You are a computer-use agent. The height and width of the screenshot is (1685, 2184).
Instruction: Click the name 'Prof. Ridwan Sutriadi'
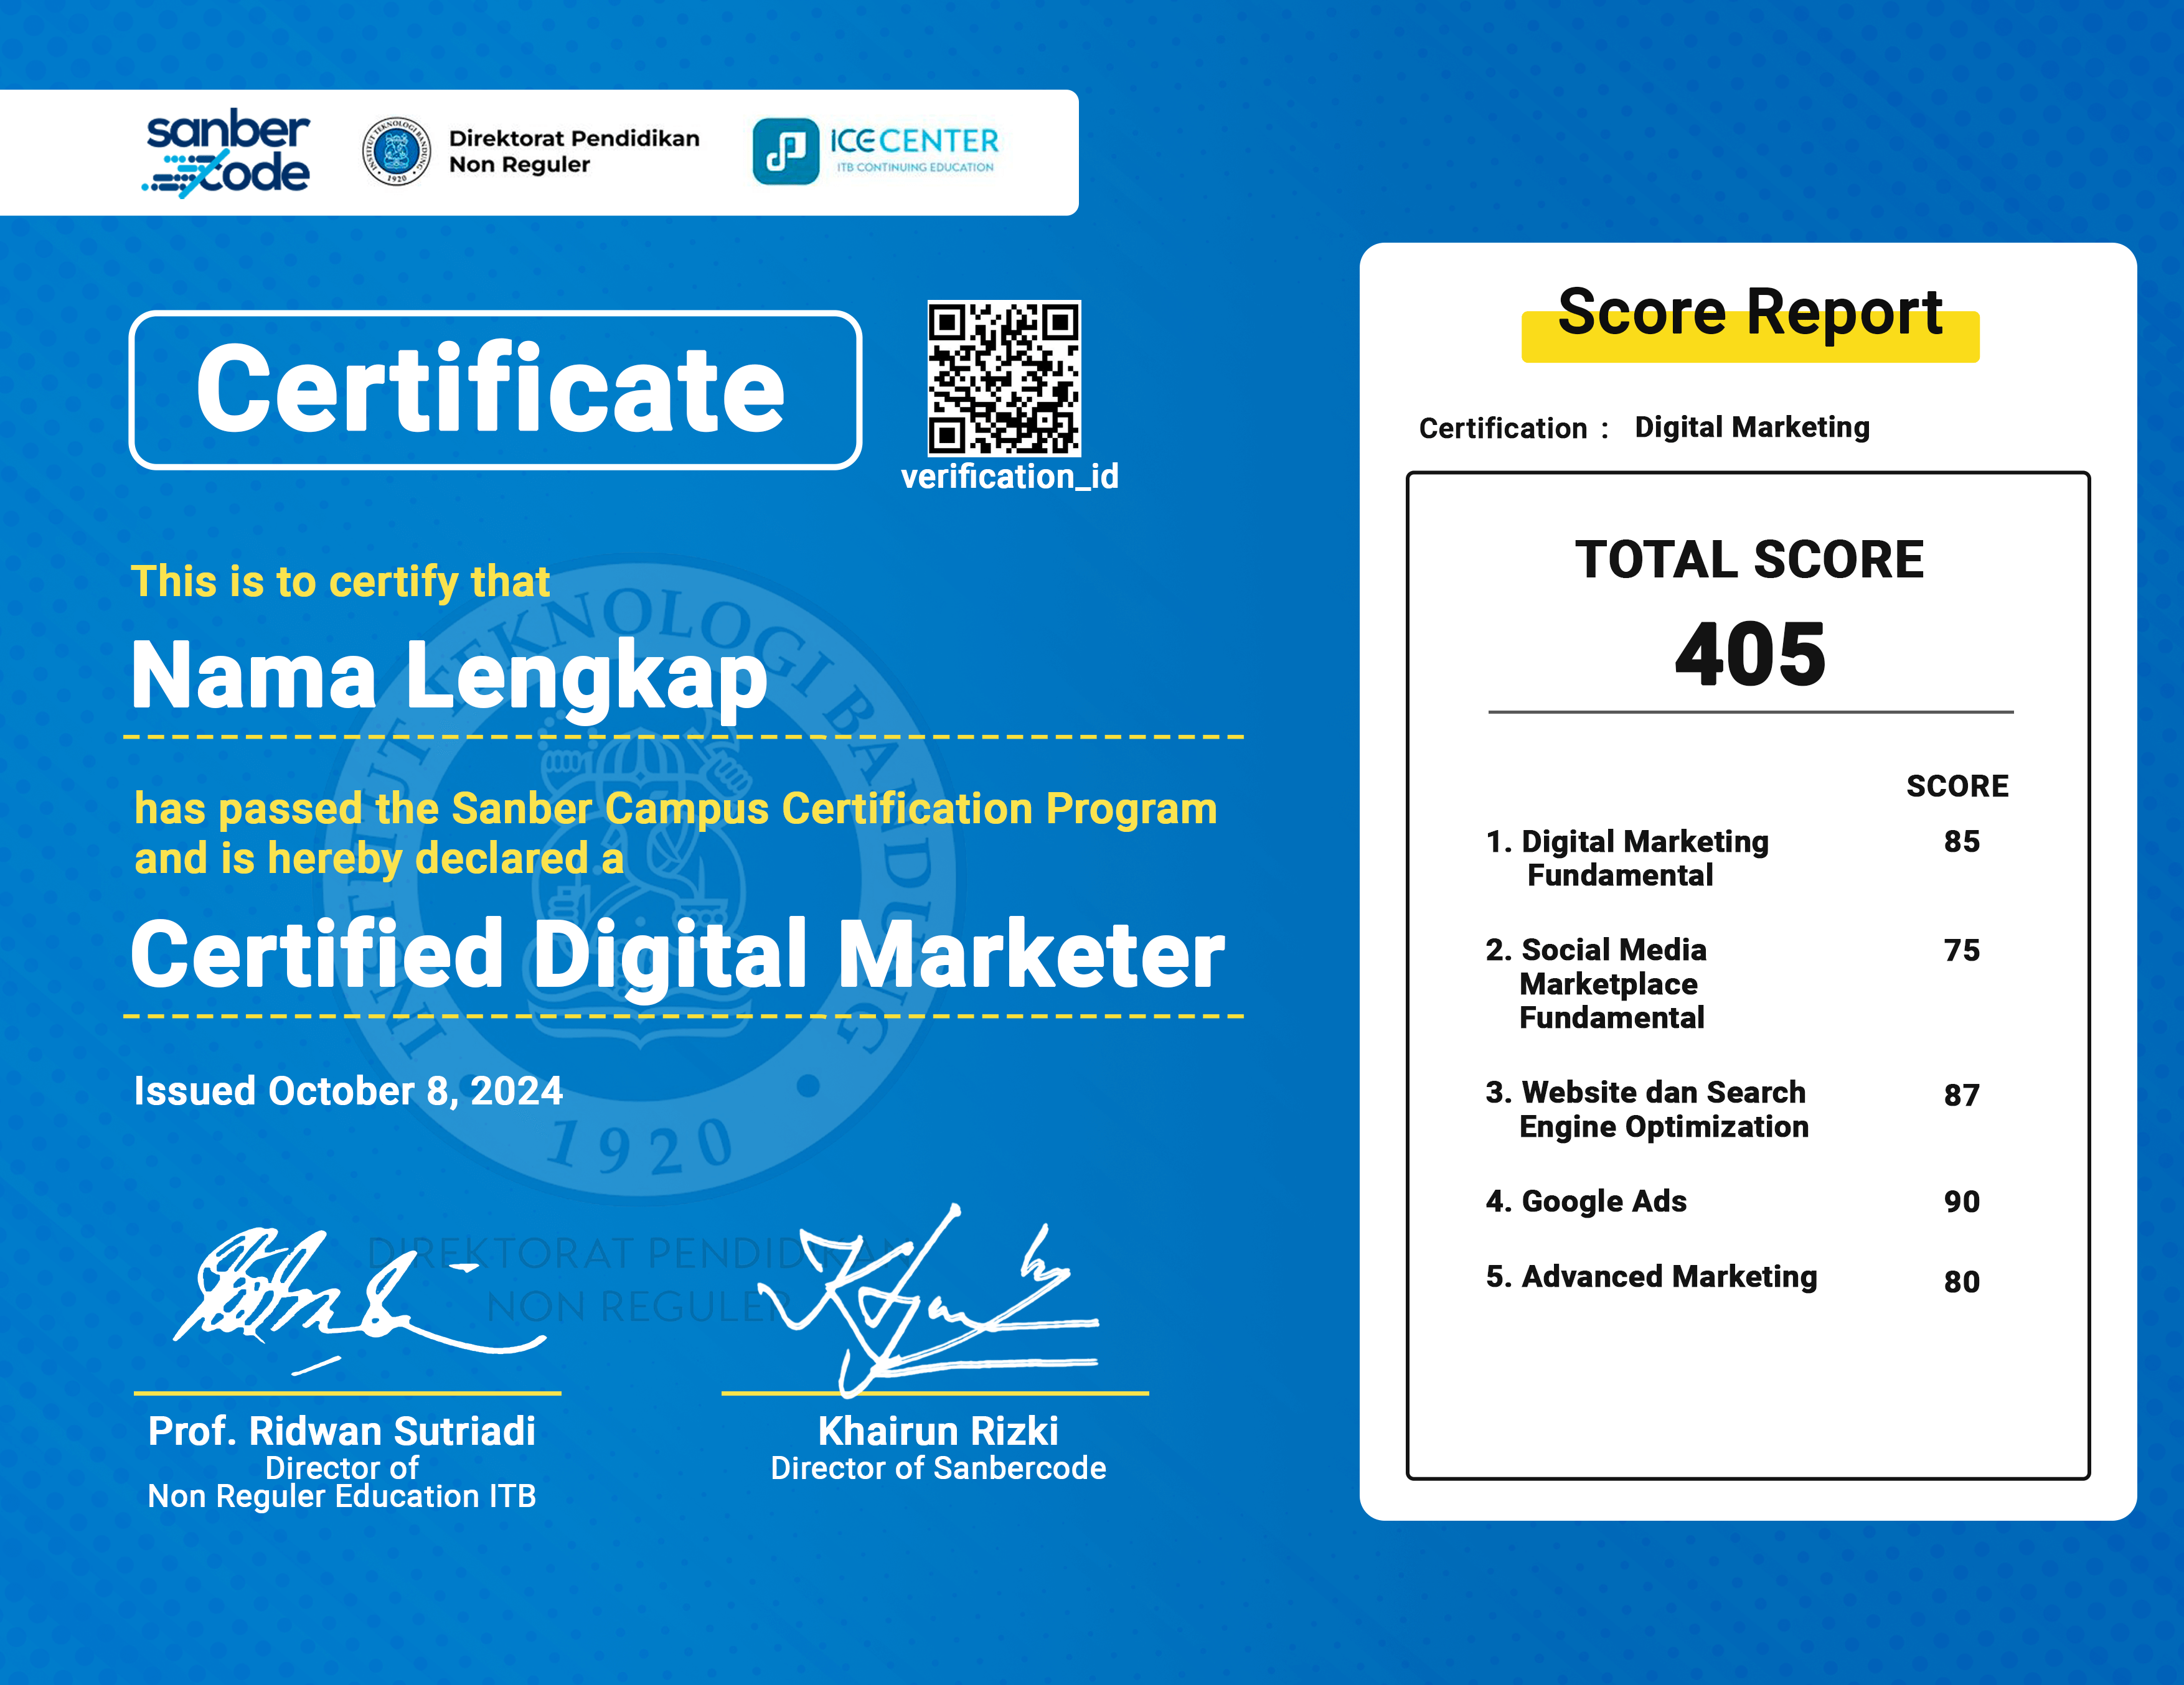(342, 1431)
